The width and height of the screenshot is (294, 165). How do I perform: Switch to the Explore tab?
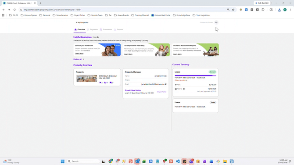(x=118, y=30)
